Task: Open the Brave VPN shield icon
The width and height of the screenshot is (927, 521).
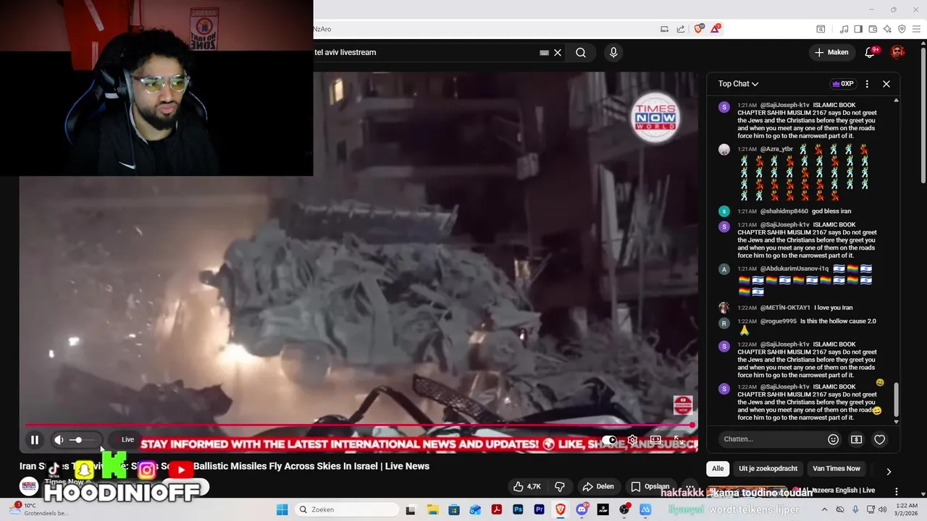Action: (902, 29)
